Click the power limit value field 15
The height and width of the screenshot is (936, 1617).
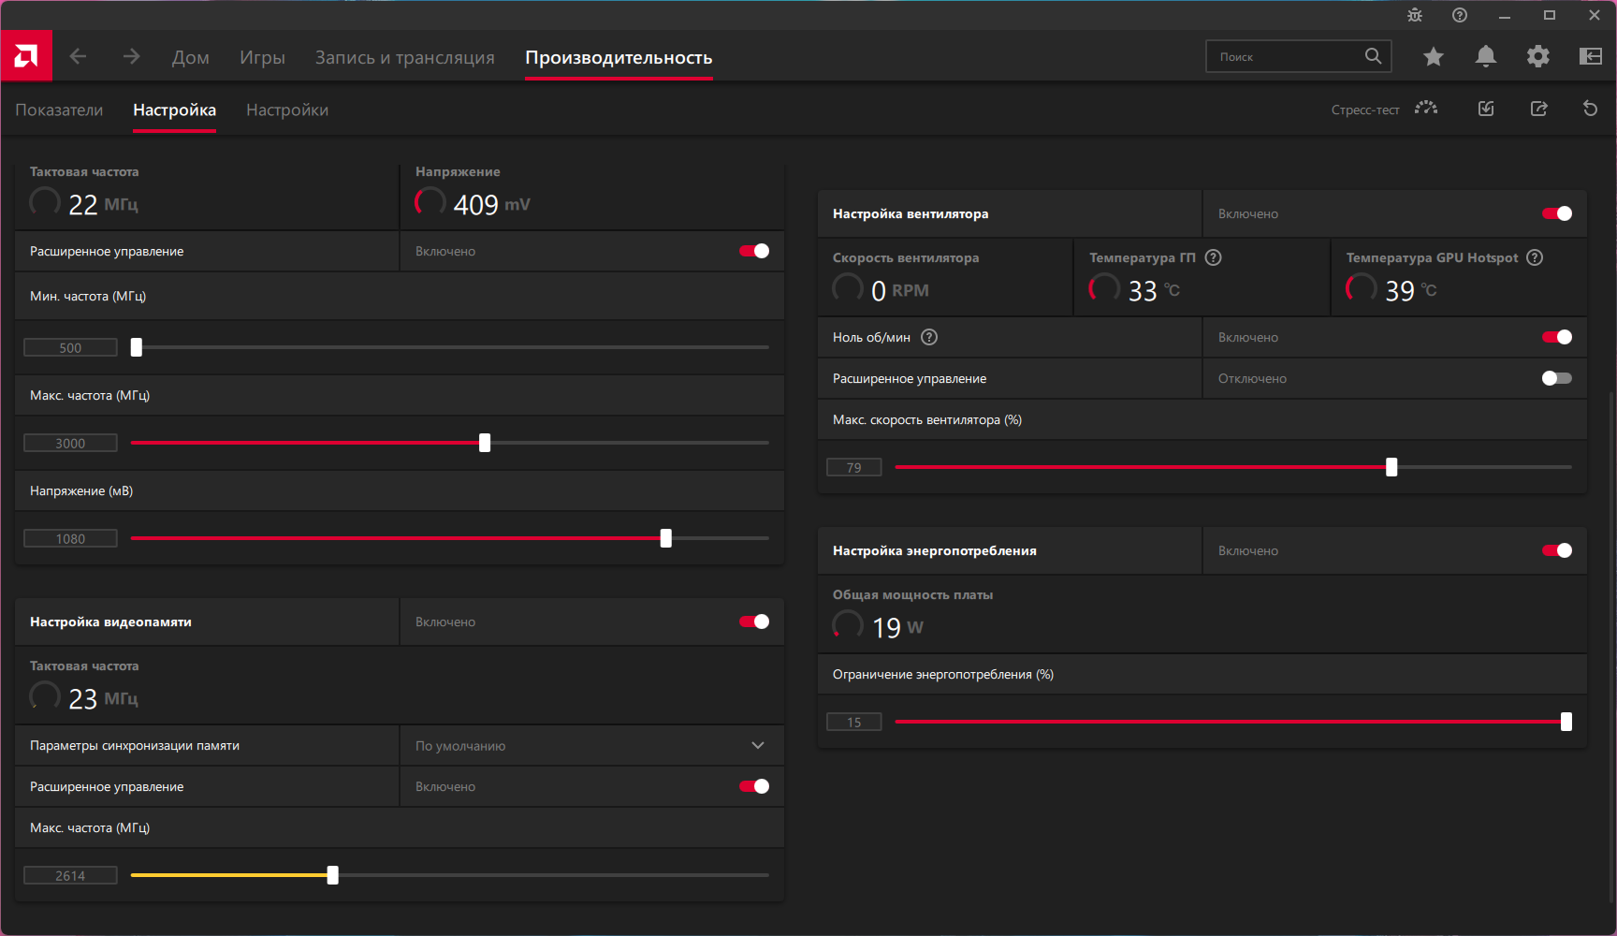[x=854, y=722]
